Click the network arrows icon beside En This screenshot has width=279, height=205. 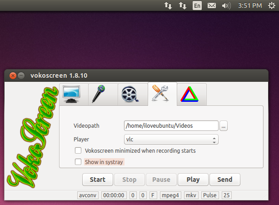(183, 6)
